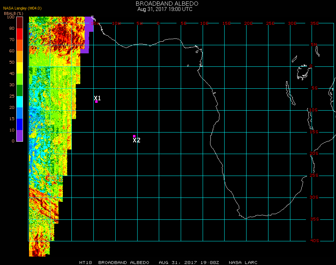Click the 'NASA LARC' footer text
The width and height of the screenshot is (336, 265).
click(243, 263)
